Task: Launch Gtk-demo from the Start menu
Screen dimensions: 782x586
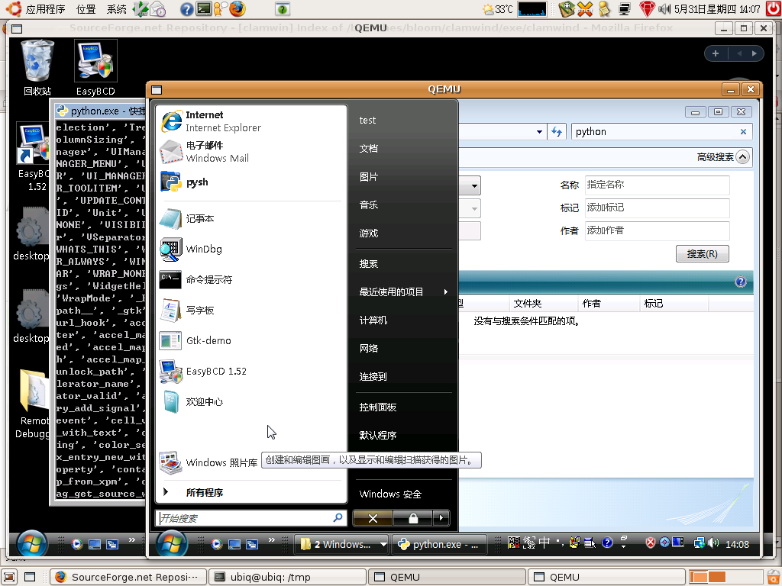Action: click(x=250, y=341)
